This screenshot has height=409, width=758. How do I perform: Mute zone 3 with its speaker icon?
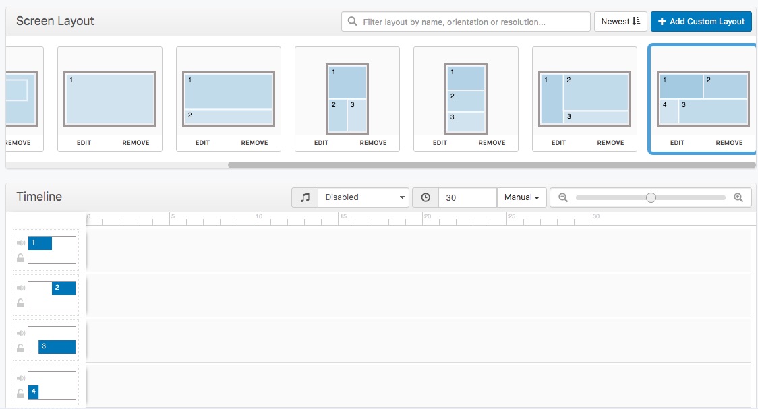coord(20,333)
